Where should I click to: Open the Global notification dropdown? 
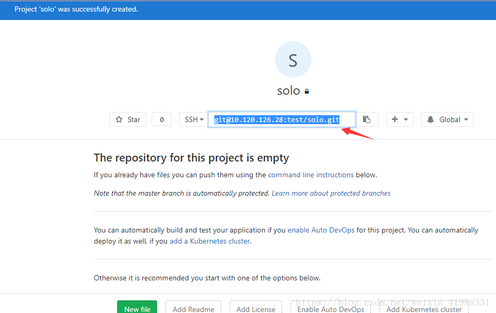point(447,119)
